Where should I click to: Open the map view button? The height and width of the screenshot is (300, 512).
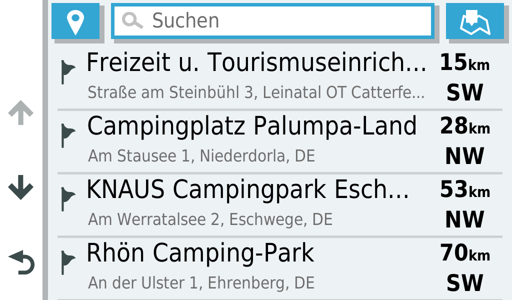click(474, 21)
